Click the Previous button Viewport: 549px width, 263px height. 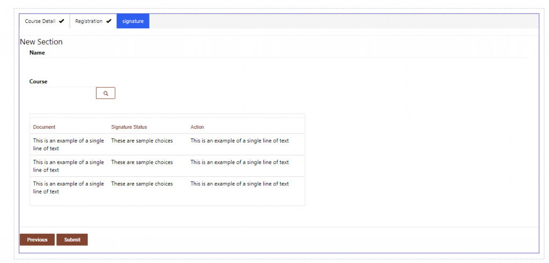tap(37, 239)
